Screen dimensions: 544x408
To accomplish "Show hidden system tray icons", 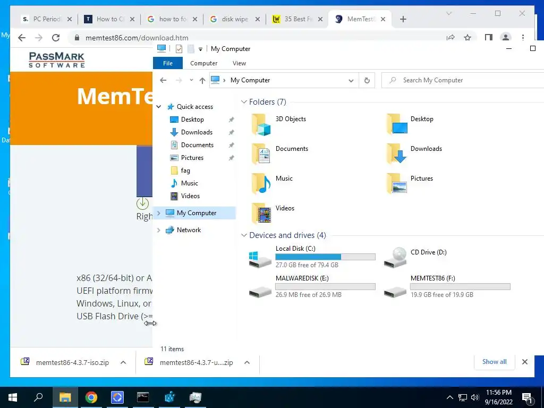I will (449, 397).
